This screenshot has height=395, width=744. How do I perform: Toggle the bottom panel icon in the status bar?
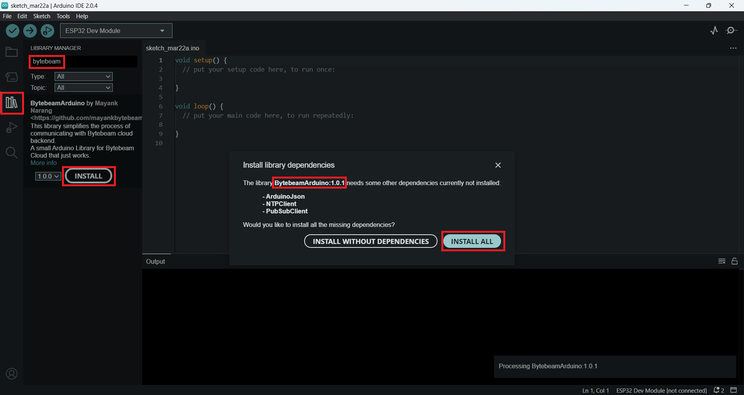[x=734, y=390]
